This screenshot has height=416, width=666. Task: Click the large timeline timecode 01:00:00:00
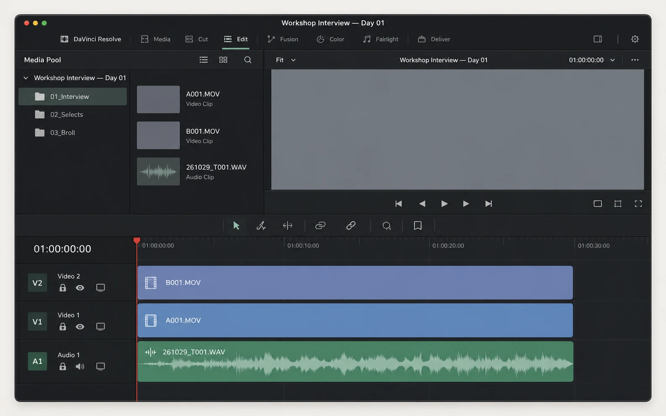pyautogui.click(x=63, y=249)
